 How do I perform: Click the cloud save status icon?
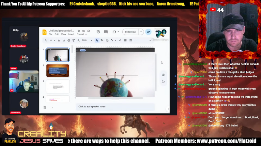[x=89, y=31]
